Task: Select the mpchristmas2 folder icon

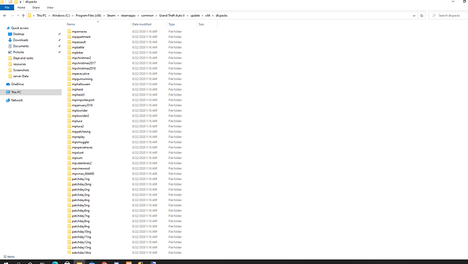Action: (69, 58)
